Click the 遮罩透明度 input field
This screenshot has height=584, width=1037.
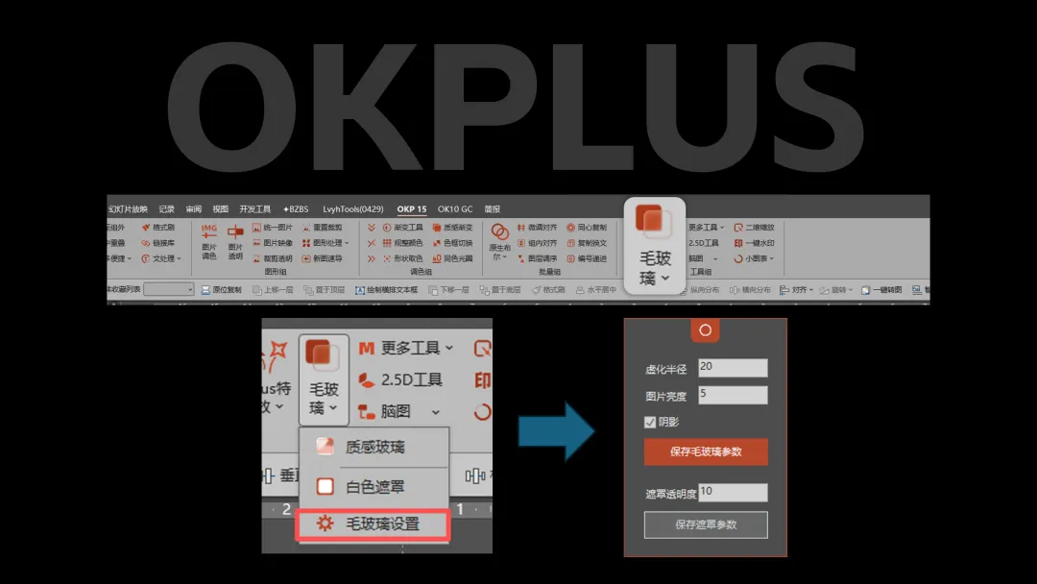(x=733, y=492)
